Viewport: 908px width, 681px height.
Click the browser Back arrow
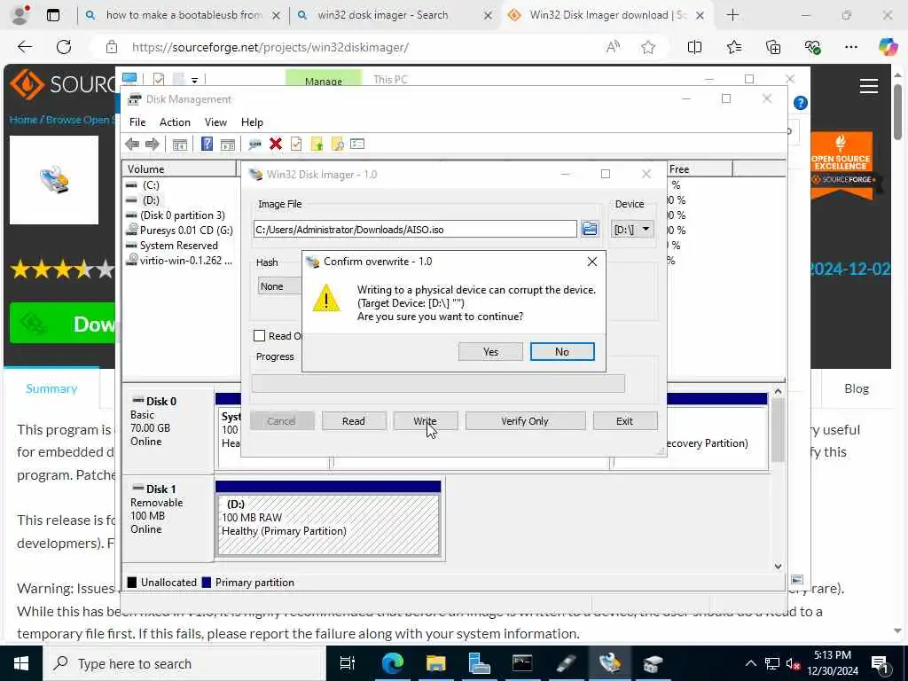coord(25,47)
